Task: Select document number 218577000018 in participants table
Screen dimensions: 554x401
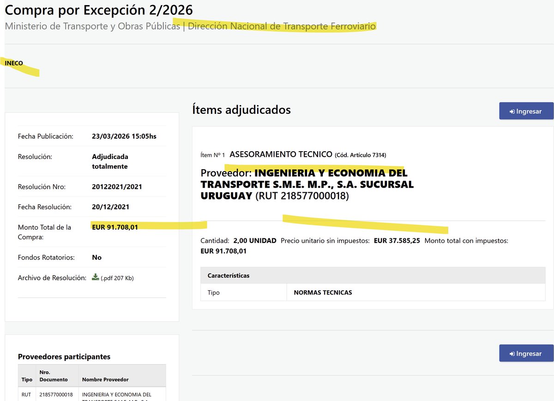Action: 56,395
